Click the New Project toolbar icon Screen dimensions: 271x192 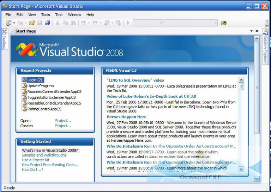(x=8, y=23)
